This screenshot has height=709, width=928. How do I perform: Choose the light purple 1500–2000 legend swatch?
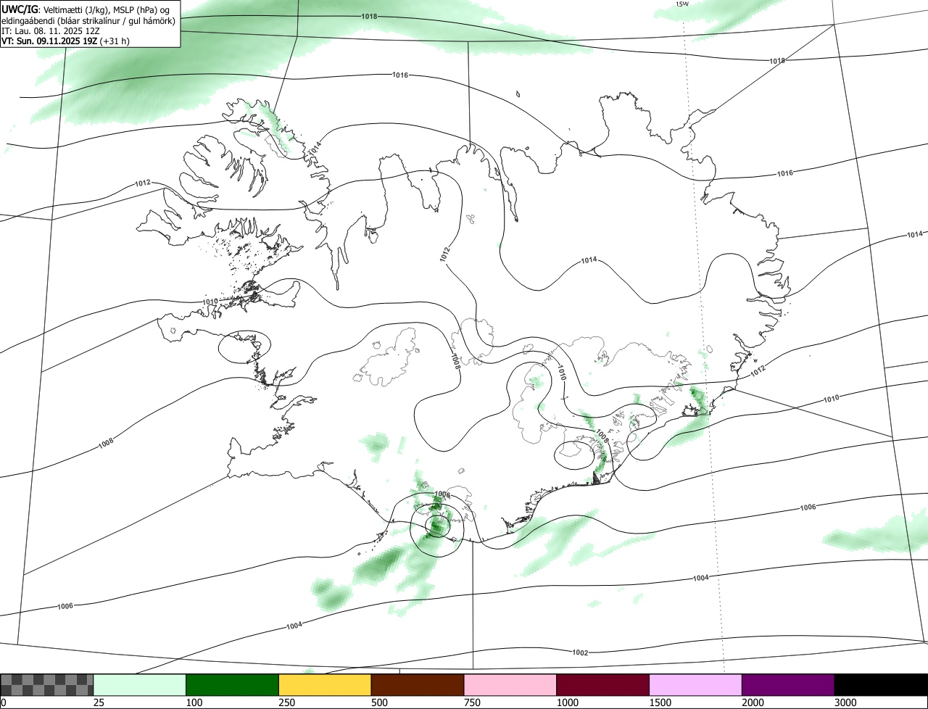[x=695, y=685]
